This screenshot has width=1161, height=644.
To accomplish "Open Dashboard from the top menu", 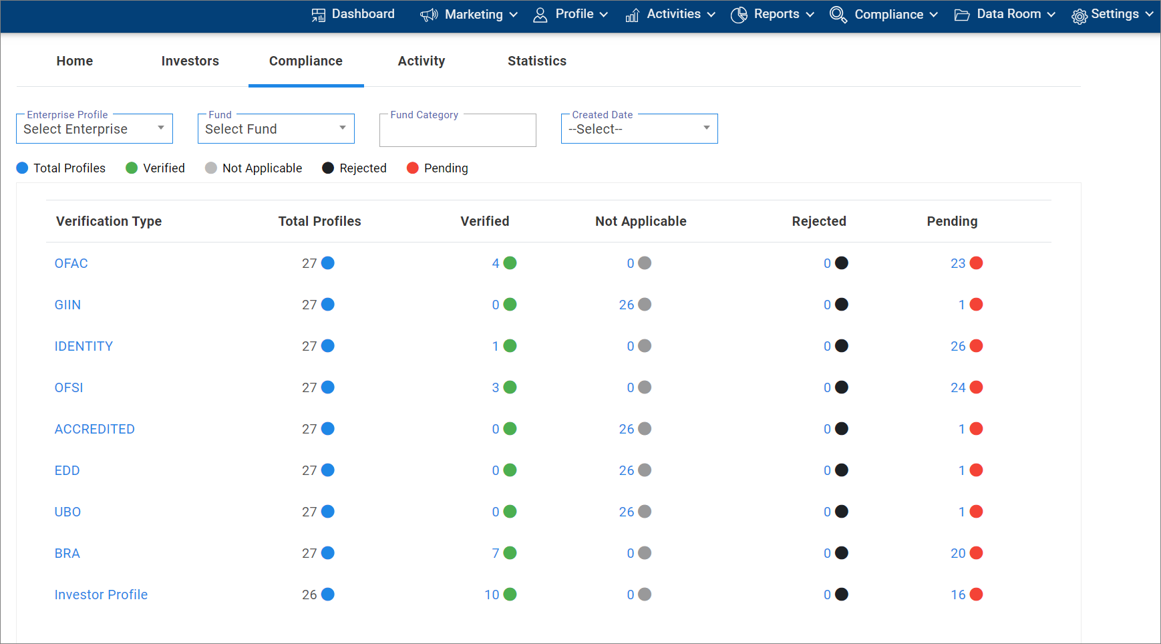I will click(363, 14).
